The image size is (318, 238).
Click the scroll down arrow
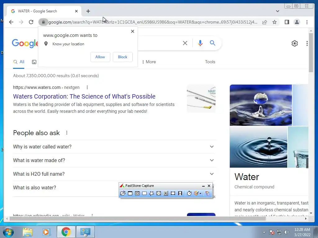311,213
